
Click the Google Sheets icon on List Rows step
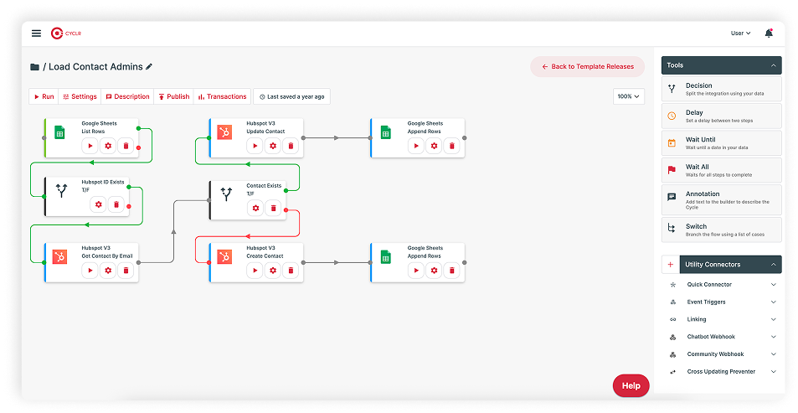click(59, 132)
